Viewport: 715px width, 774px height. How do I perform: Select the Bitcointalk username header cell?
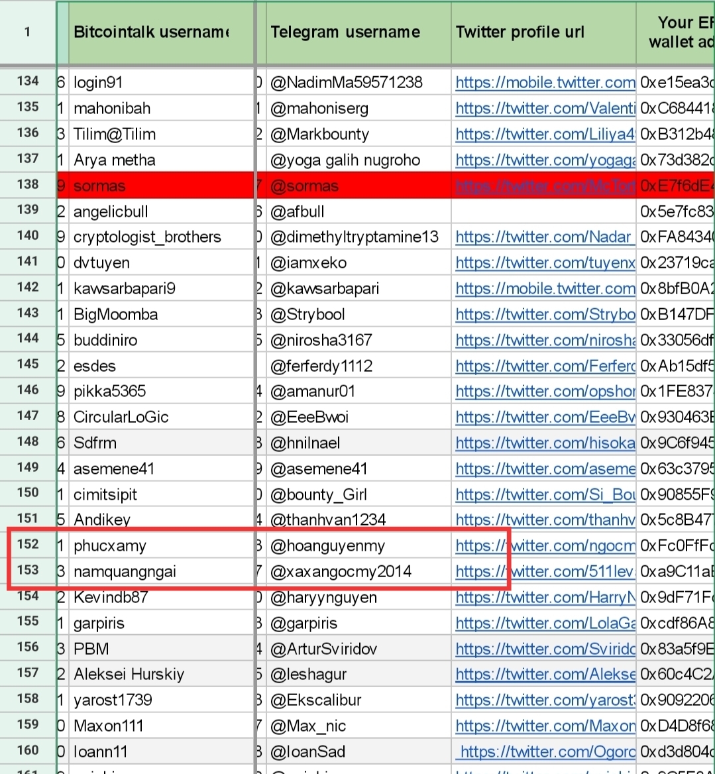coord(161,32)
